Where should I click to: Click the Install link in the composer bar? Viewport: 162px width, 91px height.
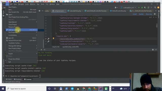[135, 14]
